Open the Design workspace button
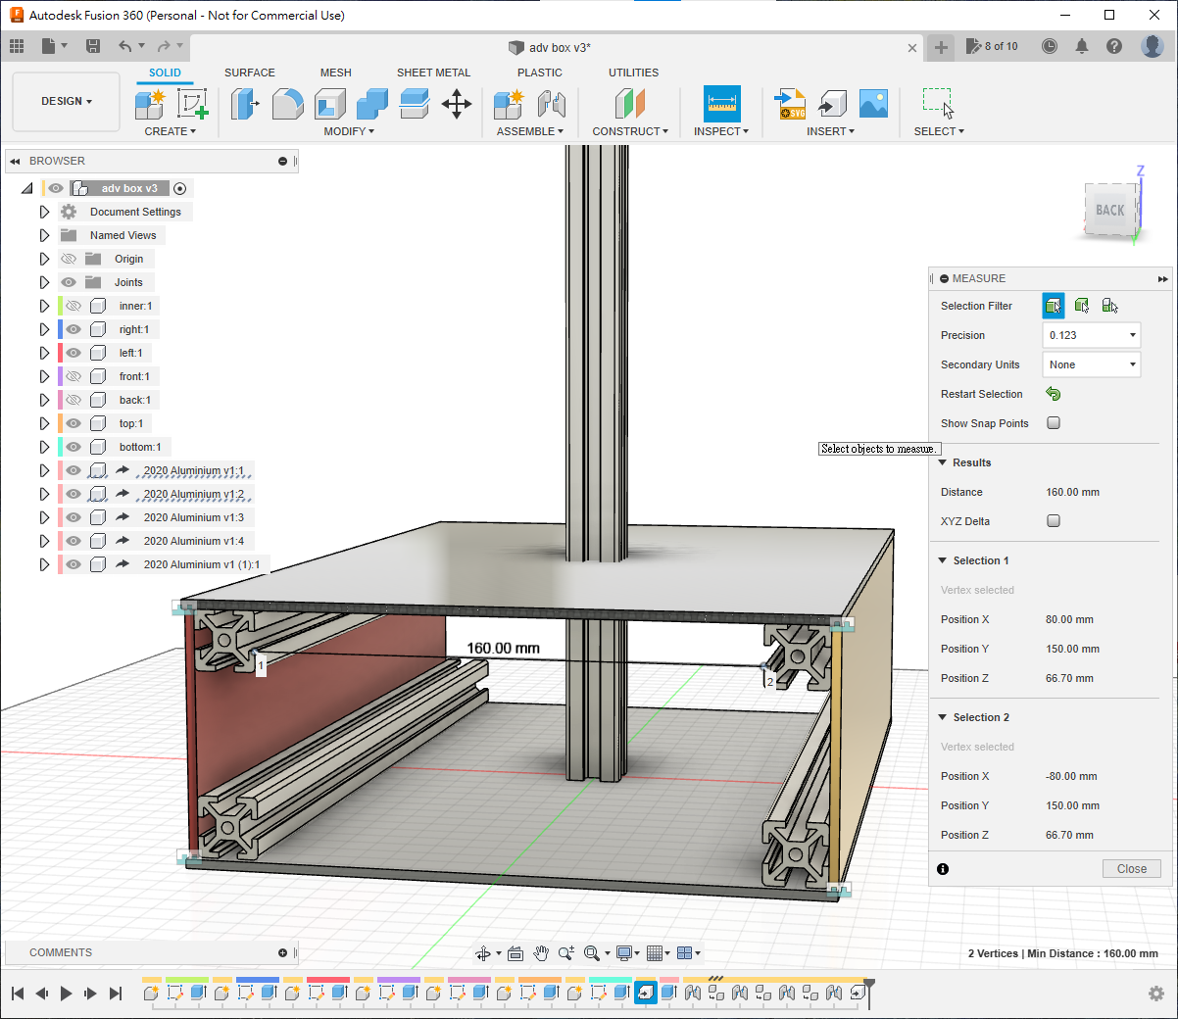1178x1019 pixels. tap(66, 101)
